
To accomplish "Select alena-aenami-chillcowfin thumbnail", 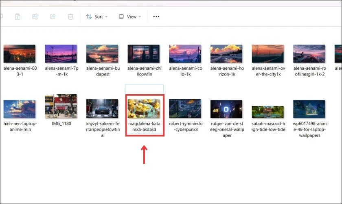I will (x=143, y=54).
